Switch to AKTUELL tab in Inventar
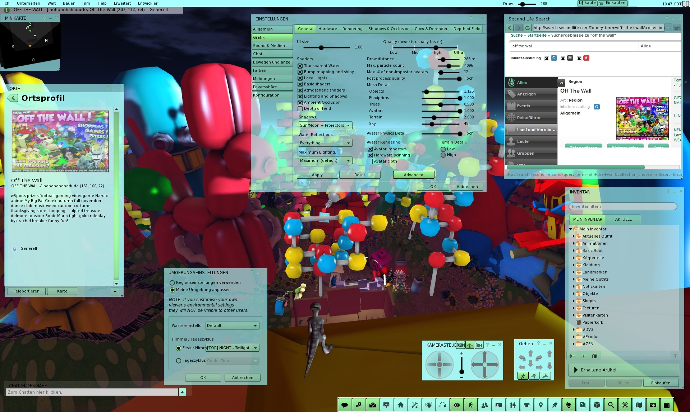 click(x=623, y=219)
